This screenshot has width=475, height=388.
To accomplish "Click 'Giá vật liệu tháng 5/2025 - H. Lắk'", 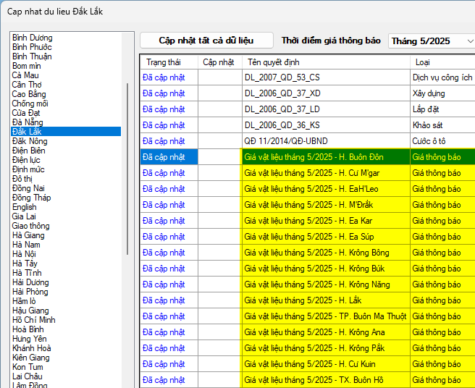I will point(326,300).
